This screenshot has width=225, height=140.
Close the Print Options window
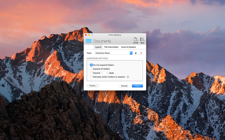pyautogui.click(x=86, y=35)
